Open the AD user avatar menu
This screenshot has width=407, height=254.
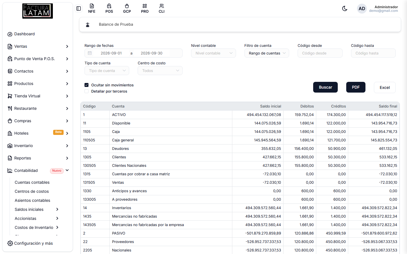click(362, 8)
